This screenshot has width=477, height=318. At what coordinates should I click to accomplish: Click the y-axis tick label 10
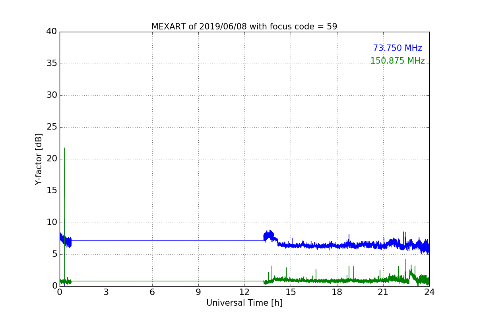[x=52, y=223]
